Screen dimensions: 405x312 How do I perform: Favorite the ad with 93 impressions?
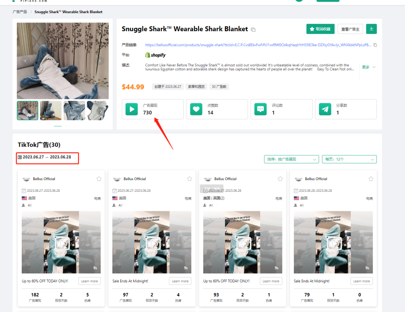280,179
